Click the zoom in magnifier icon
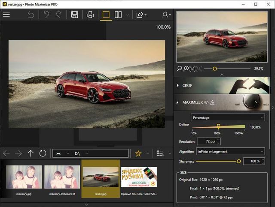The image size is (275, 207). click(x=186, y=69)
